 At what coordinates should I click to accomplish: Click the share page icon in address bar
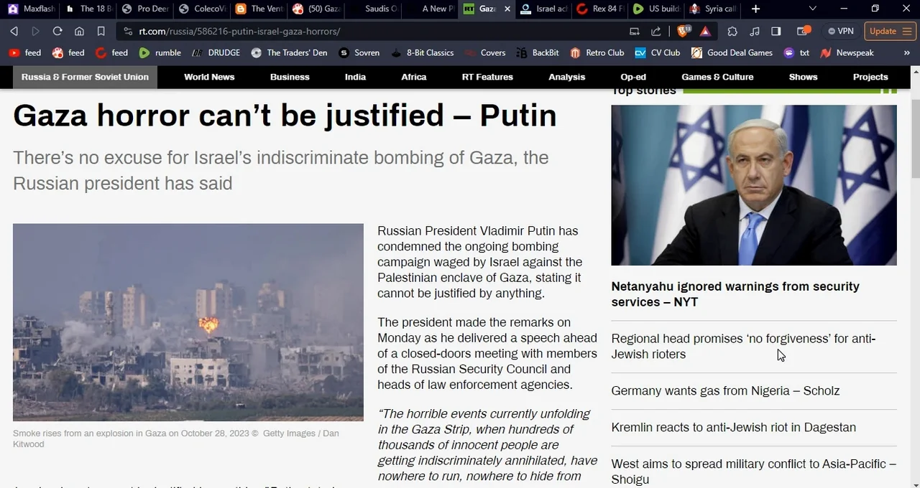pos(656,31)
